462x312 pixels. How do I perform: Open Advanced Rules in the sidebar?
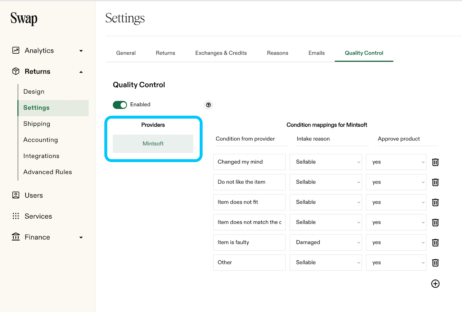click(48, 172)
